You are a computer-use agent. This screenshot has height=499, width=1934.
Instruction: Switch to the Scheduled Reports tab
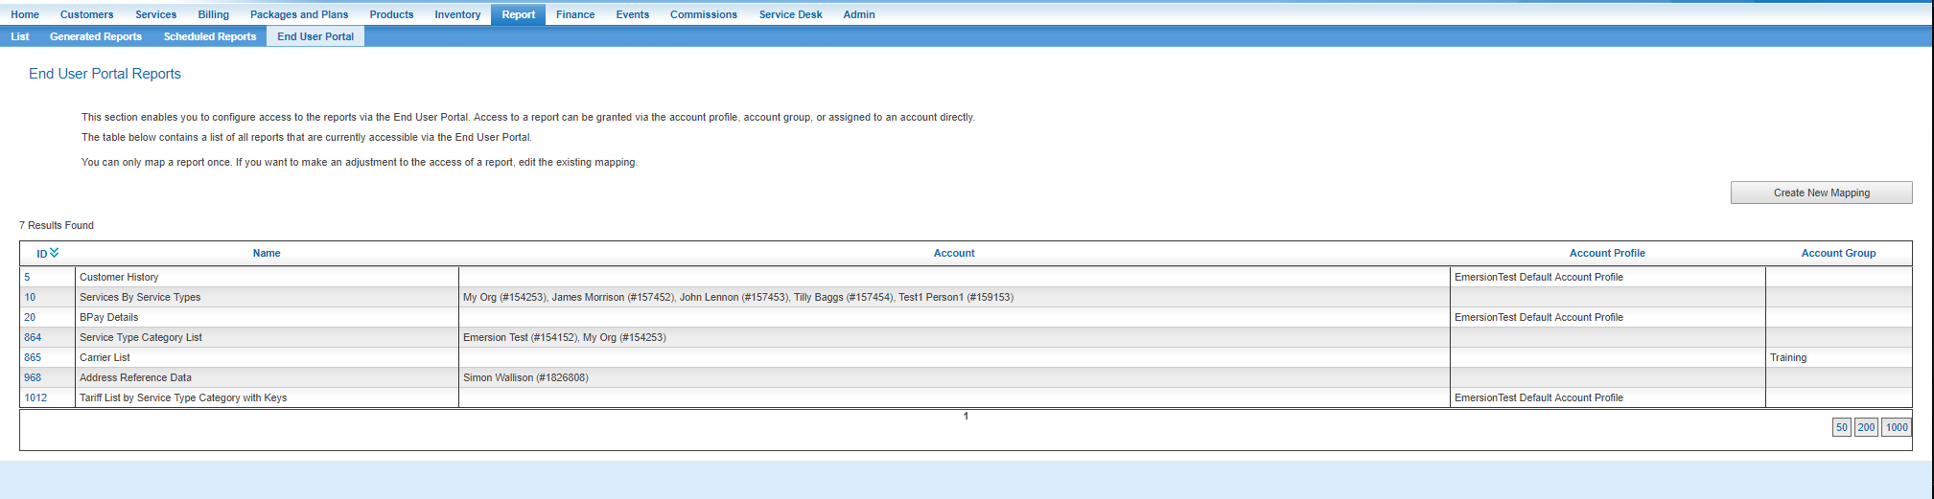tap(210, 36)
